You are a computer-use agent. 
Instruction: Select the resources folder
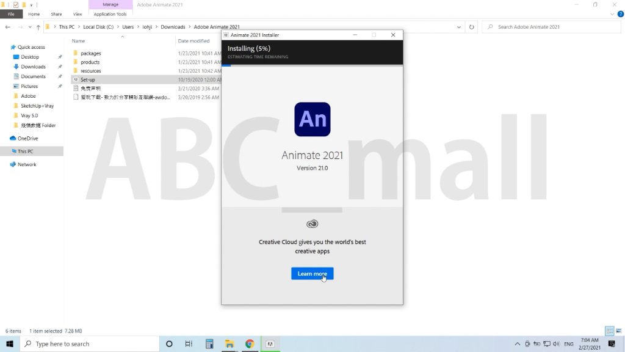click(90, 71)
